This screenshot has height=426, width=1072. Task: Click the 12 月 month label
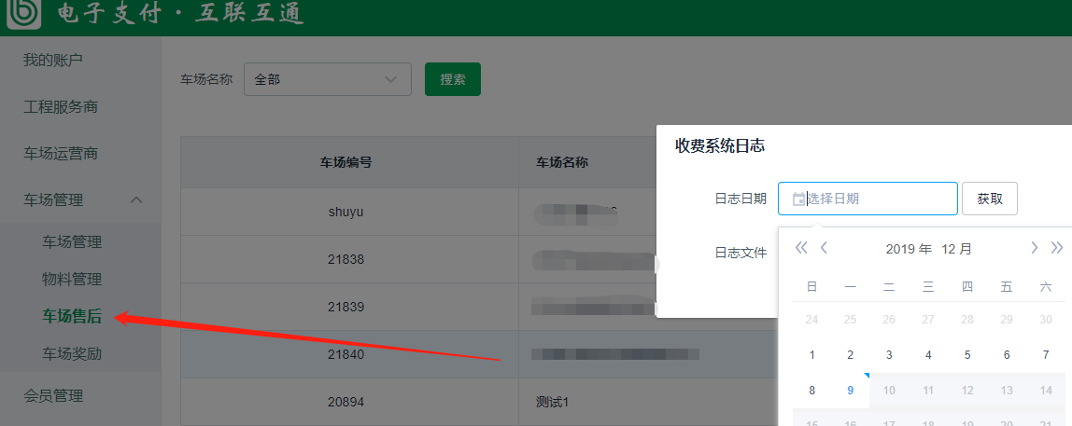pos(956,249)
